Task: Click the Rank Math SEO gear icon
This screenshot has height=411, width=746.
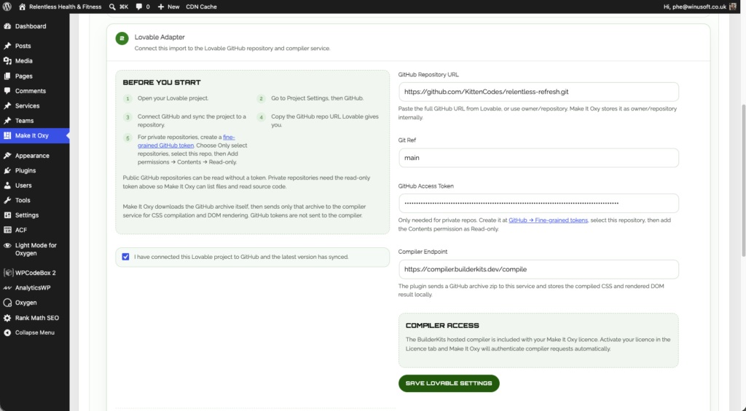Action: [x=7, y=318]
